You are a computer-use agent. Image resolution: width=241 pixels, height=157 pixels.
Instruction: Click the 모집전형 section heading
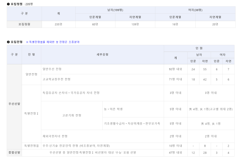17,42
